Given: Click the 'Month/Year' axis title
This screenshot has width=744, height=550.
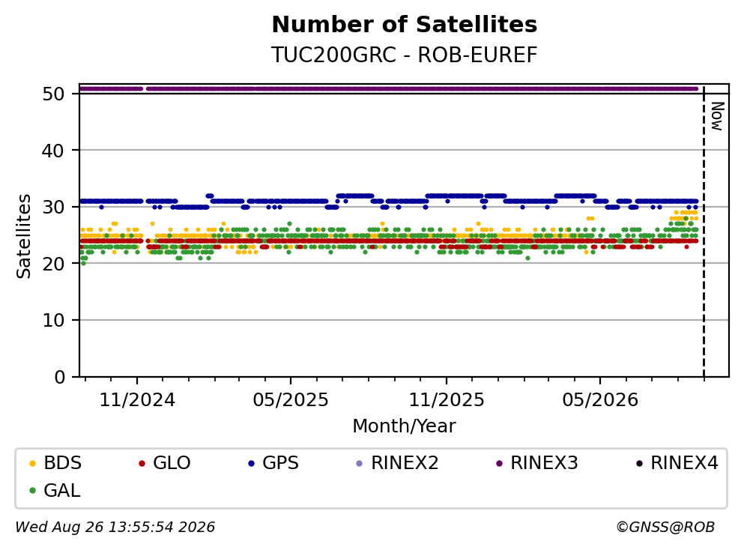Looking at the screenshot, I should click(404, 426).
